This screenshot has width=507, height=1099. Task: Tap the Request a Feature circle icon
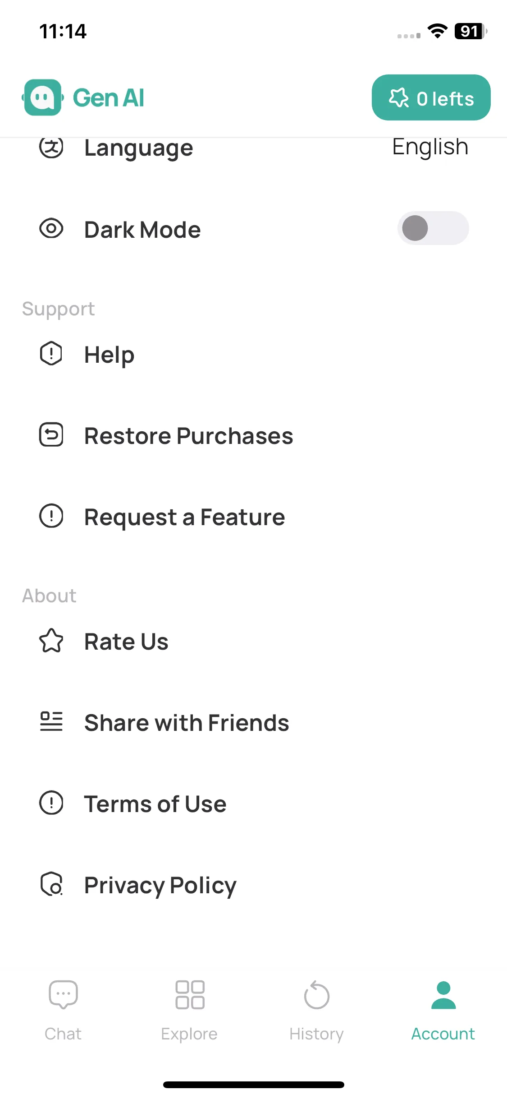[51, 516]
